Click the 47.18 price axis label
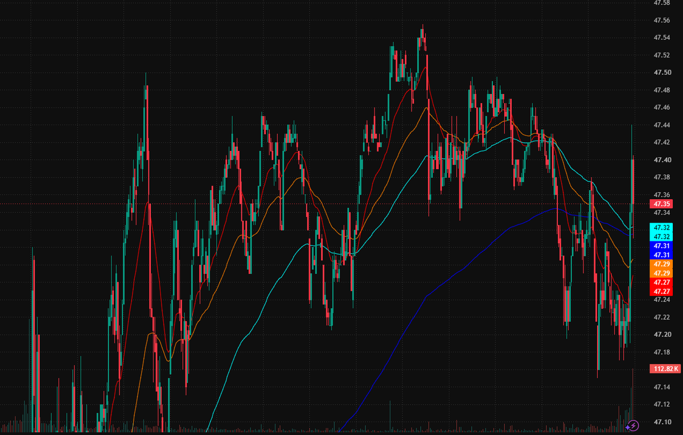This screenshot has width=683, height=435. (x=661, y=352)
